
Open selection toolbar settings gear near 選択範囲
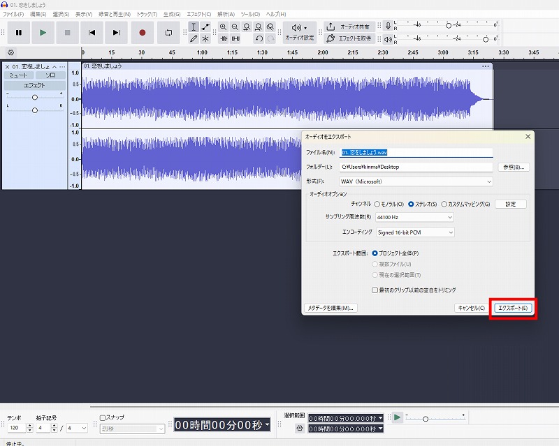coord(300,428)
